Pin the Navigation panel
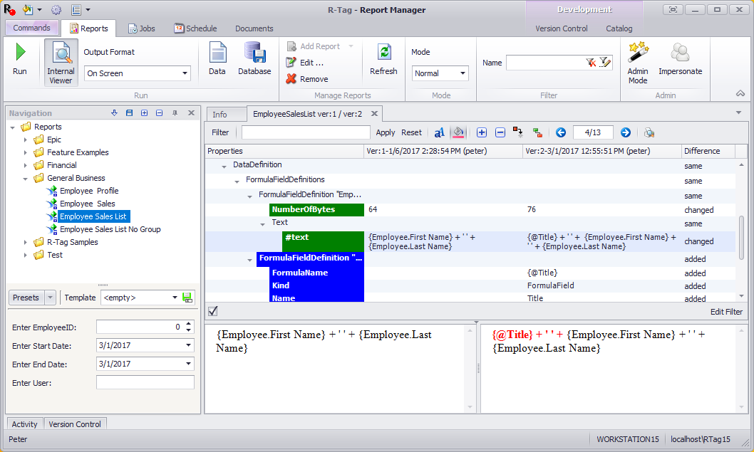Viewport: 754px width, 452px height. click(x=175, y=113)
